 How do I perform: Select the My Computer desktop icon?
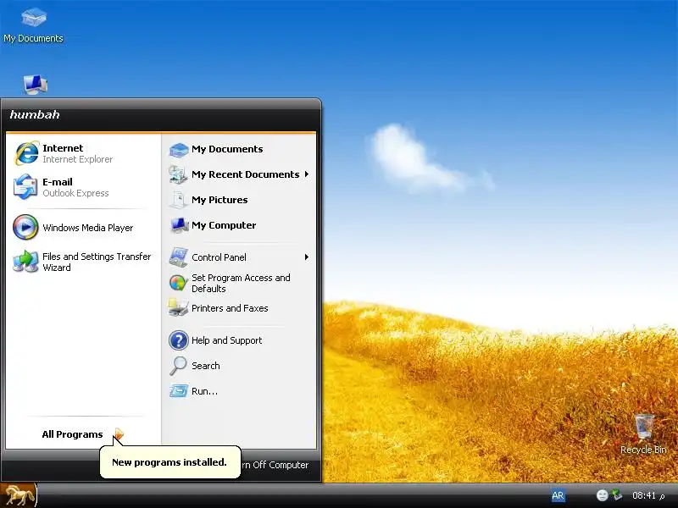coord(35,85)
